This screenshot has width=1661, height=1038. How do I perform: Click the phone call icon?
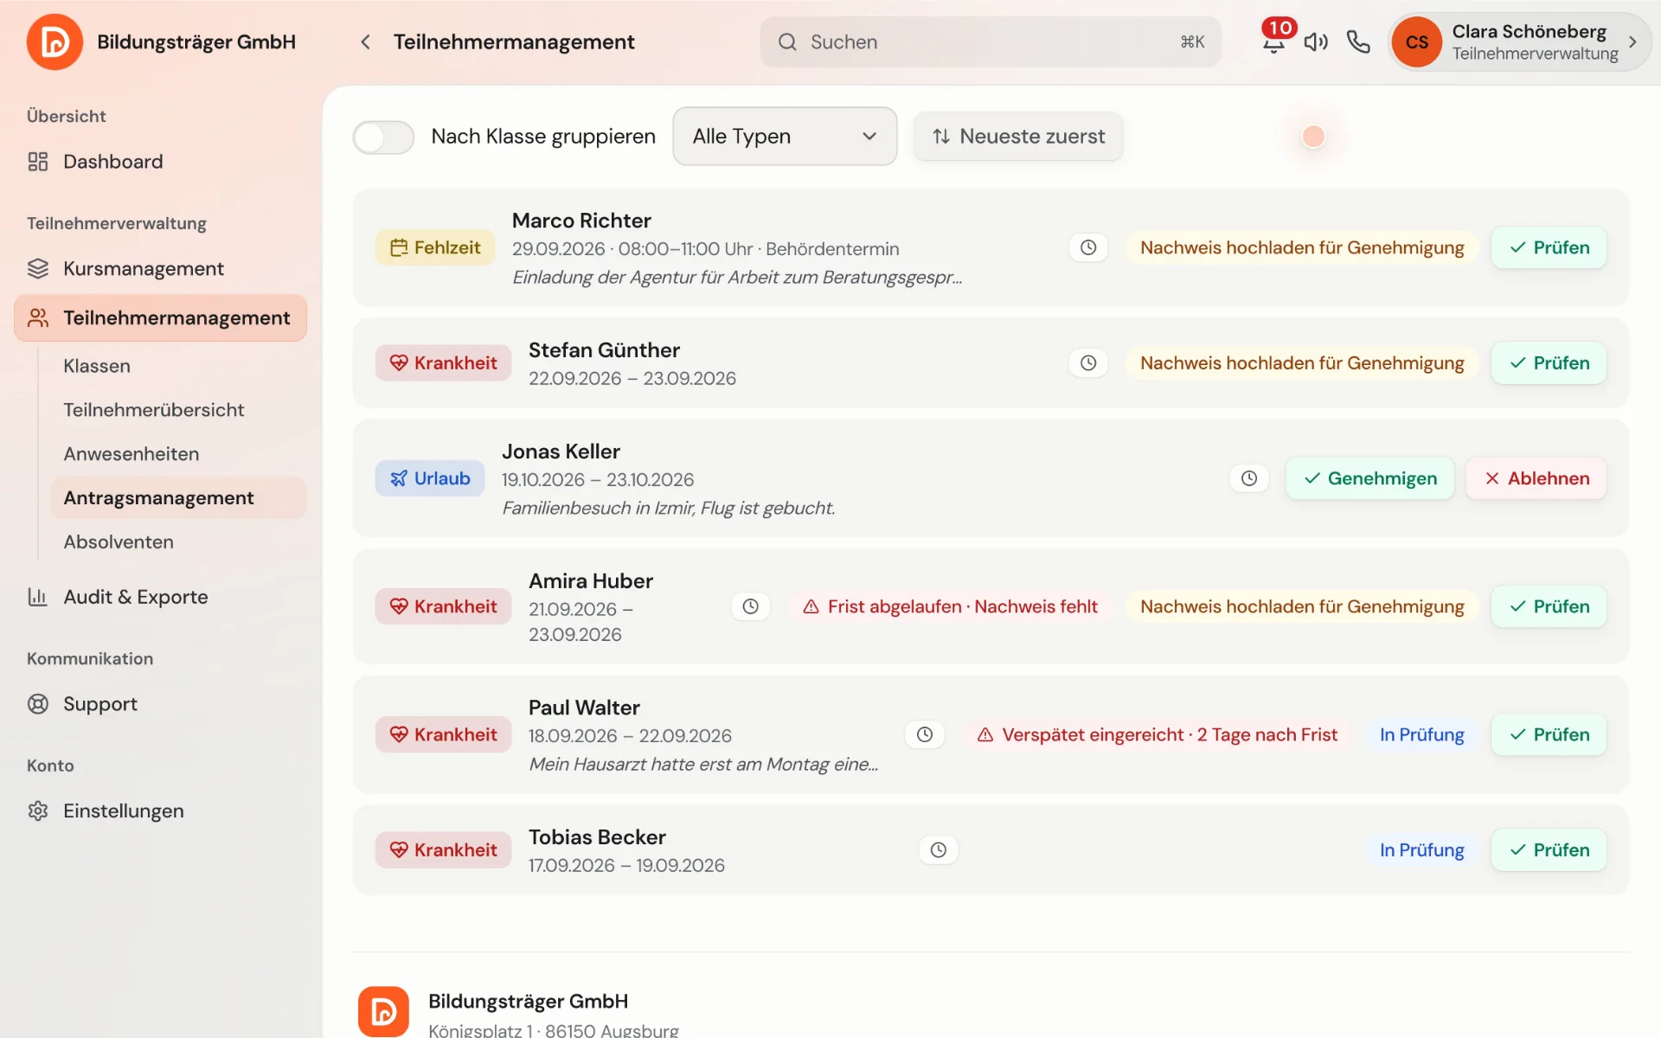coord(1358,42)
